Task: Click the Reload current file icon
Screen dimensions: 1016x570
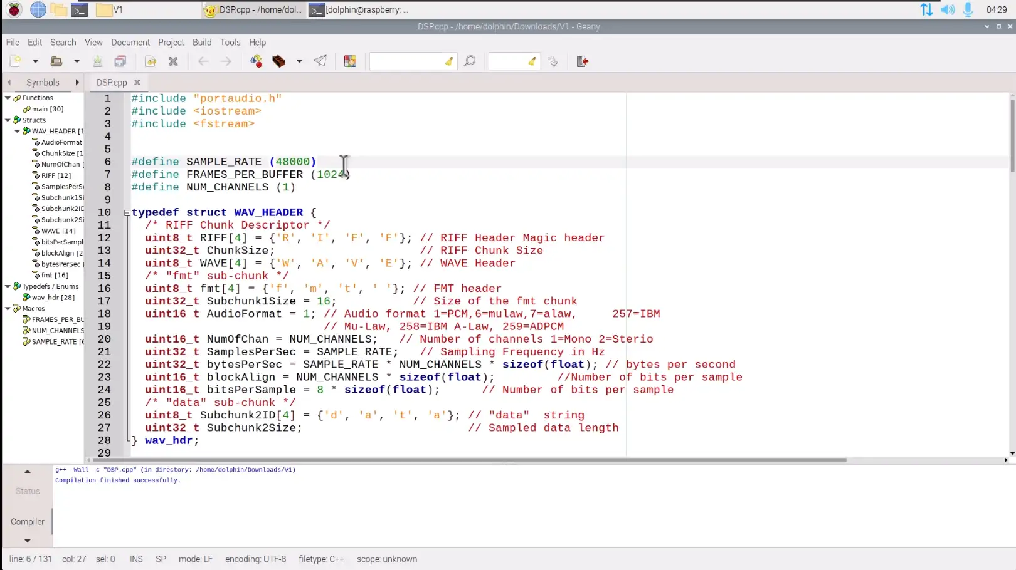Action: click(x=151, y=61)
